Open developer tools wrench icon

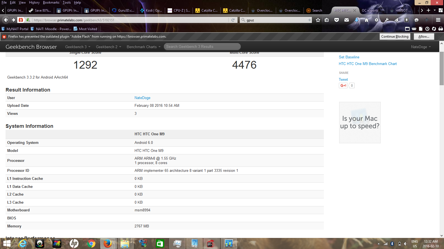click(x=387, y=20)
